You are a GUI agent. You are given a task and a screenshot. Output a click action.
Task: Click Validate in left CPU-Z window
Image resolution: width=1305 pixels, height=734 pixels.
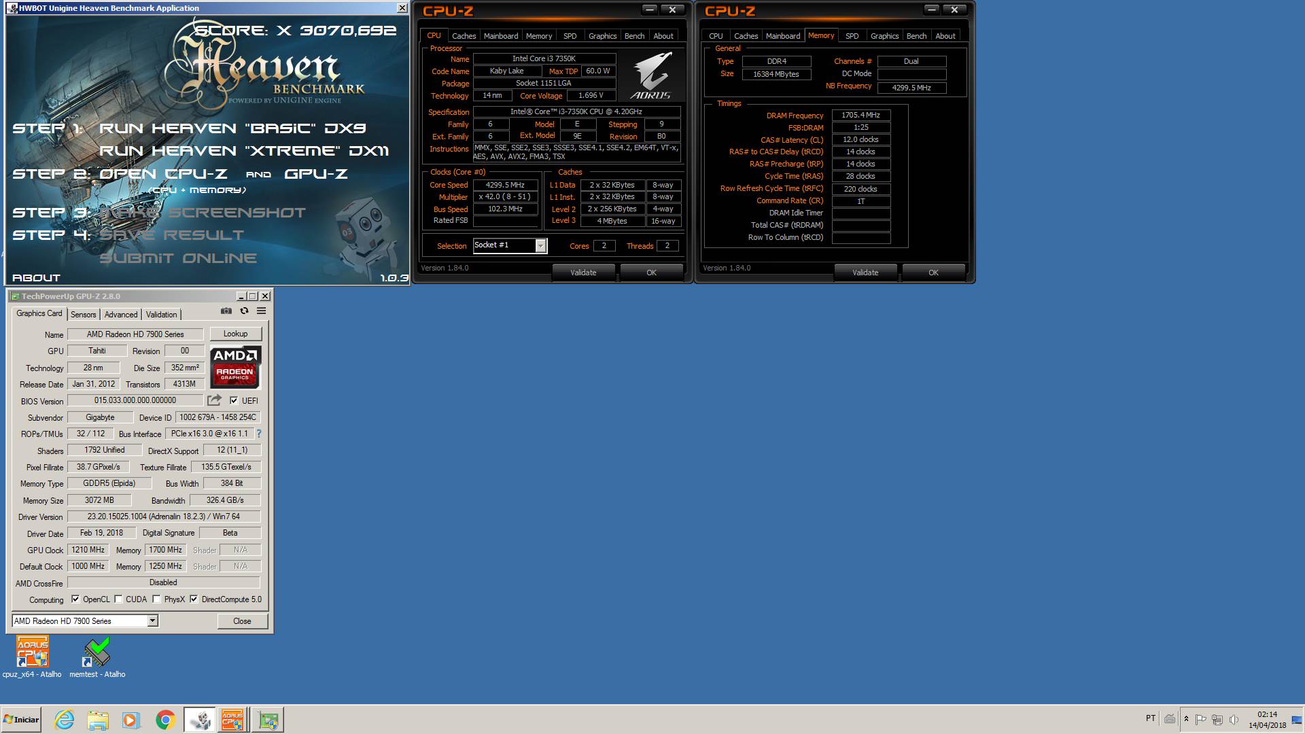click(x=583, y=273)
